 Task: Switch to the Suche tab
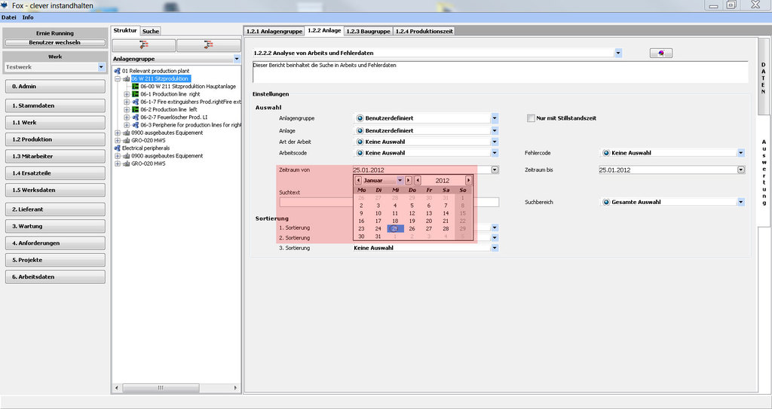click(x=151, y=31)
